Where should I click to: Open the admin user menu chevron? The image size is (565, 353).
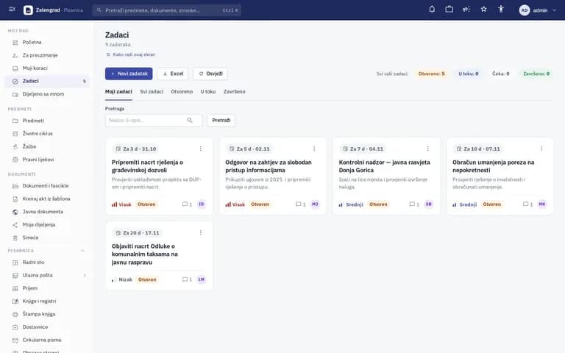(554, 10)
